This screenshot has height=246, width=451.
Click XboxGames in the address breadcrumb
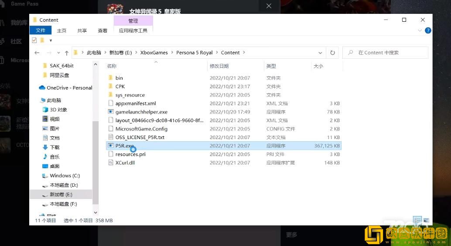pyautogui.click(x=154, y=53)
